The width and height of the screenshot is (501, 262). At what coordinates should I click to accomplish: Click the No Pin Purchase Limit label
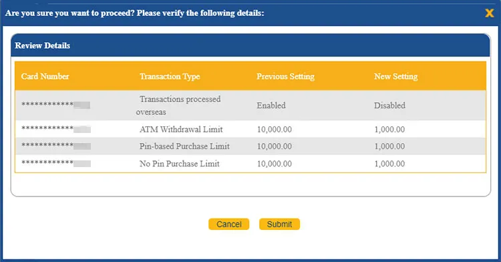(x=179, y=164)
